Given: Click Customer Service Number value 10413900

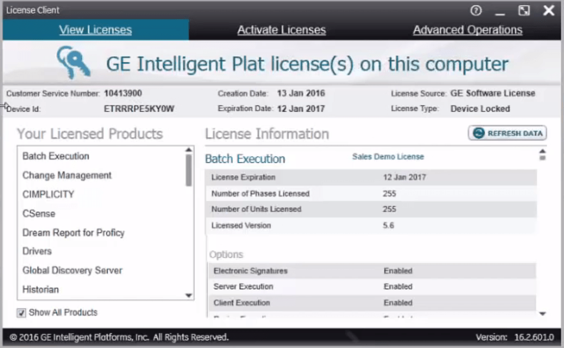Looking at the screenshot, I should coord(123,94).
